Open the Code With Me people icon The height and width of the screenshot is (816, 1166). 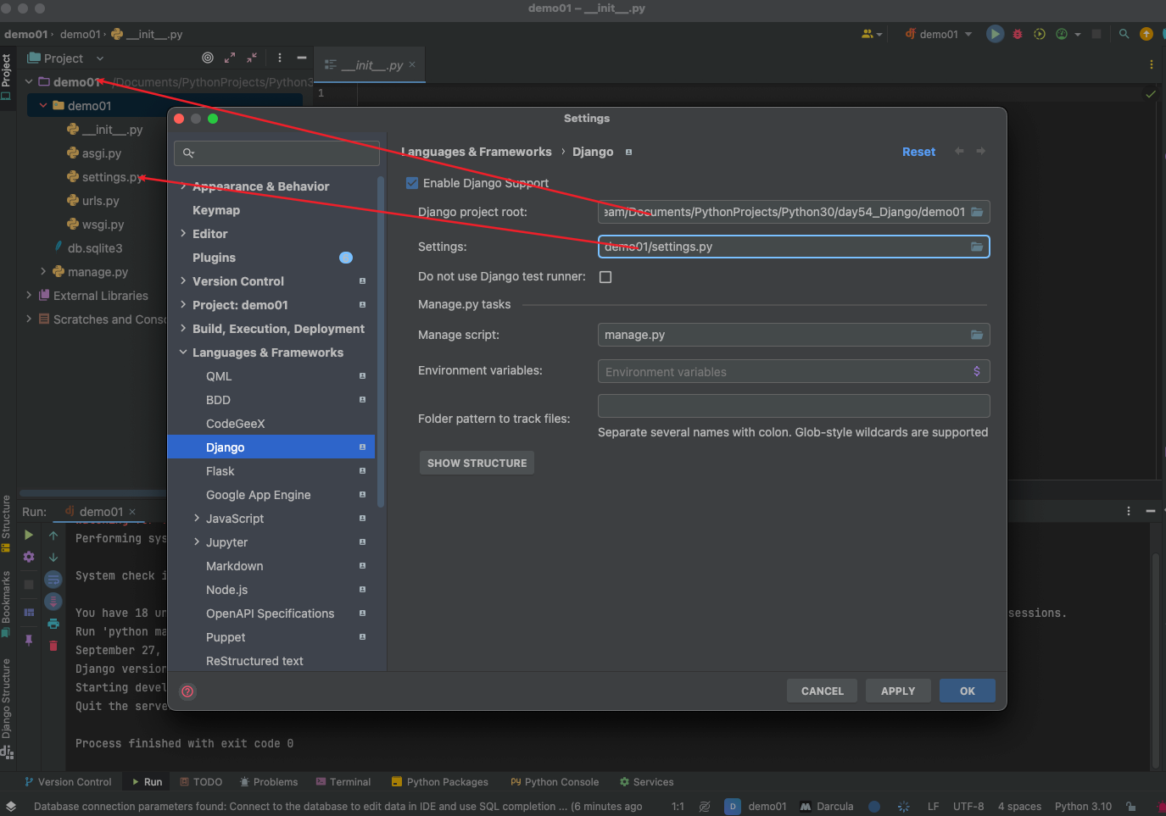[868, 34]
